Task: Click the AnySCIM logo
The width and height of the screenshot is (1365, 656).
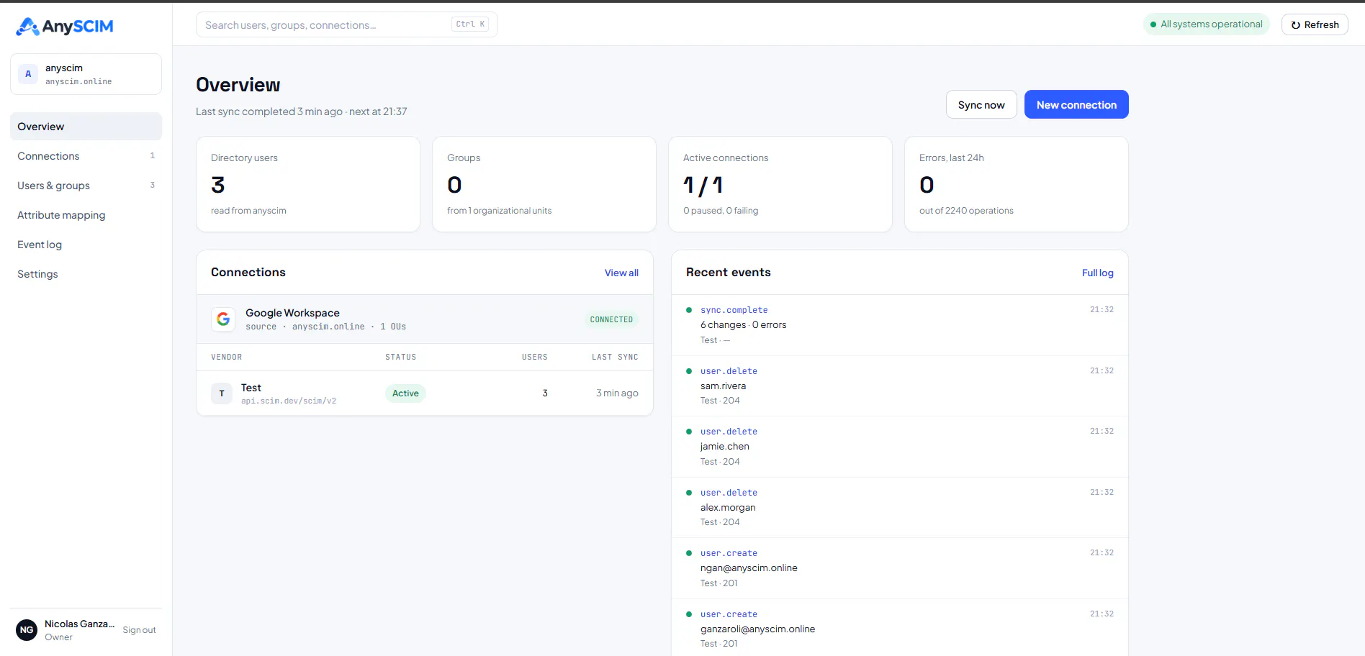Action: tap(65, 27)
